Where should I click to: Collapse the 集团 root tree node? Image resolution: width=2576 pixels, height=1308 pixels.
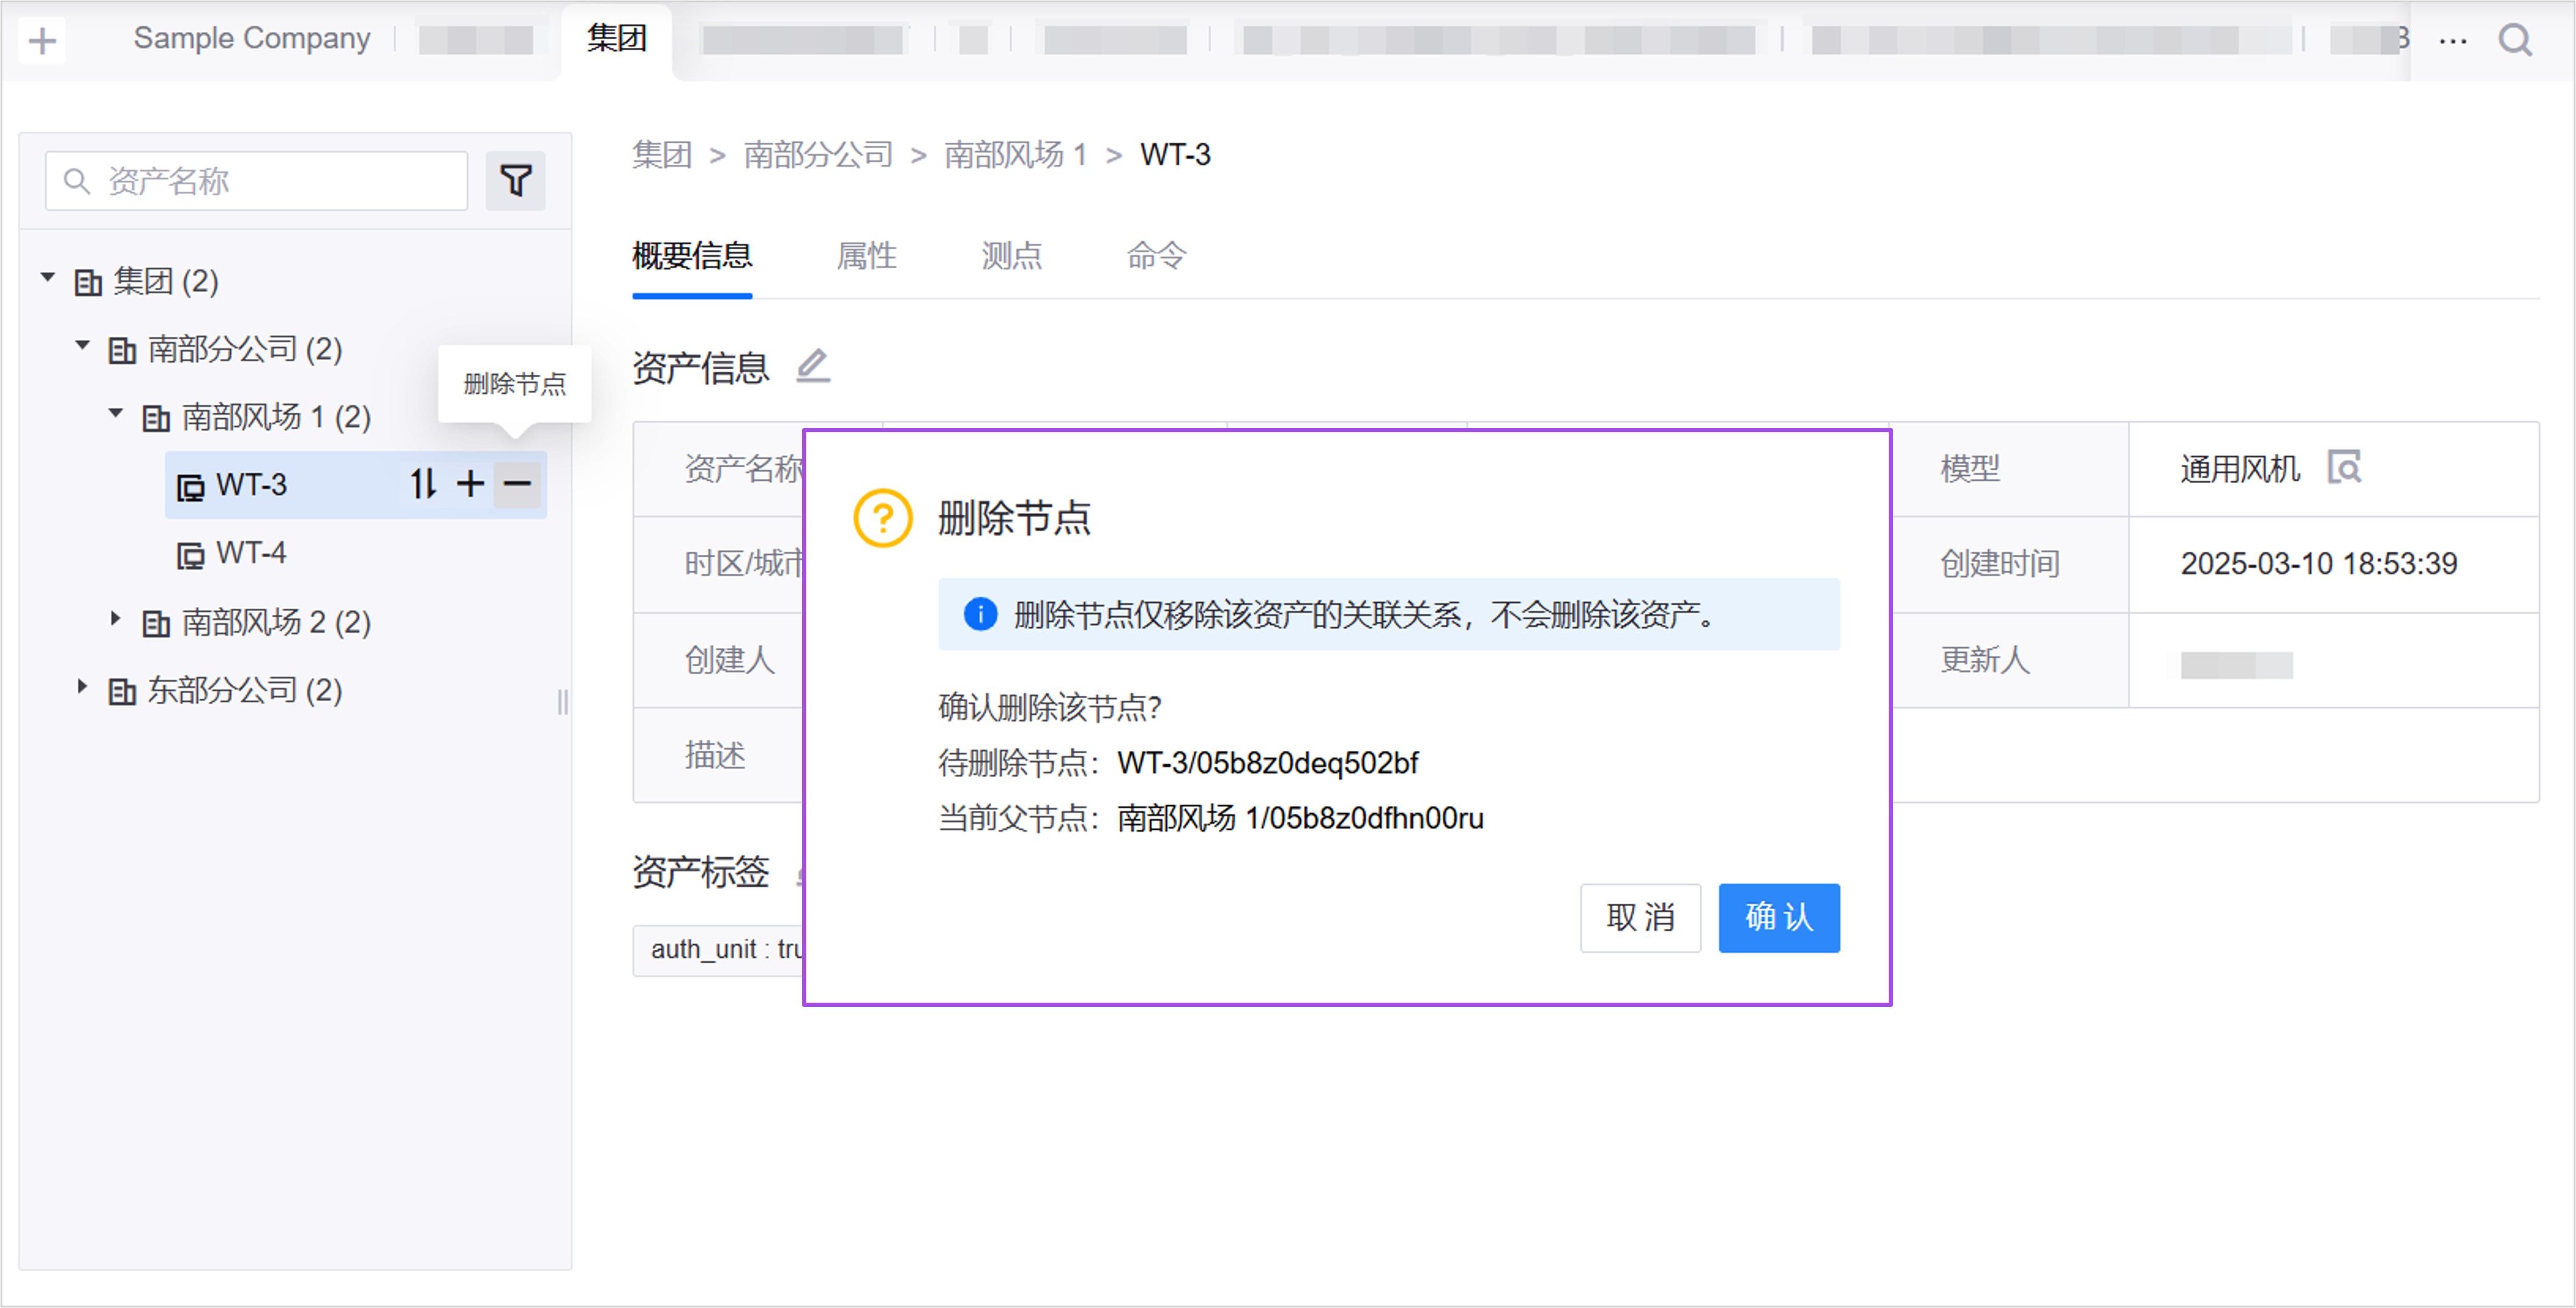tap(48, 277)
